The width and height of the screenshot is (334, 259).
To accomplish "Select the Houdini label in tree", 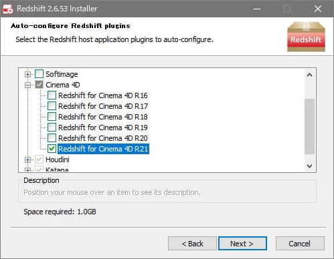I will click(58, 160).
